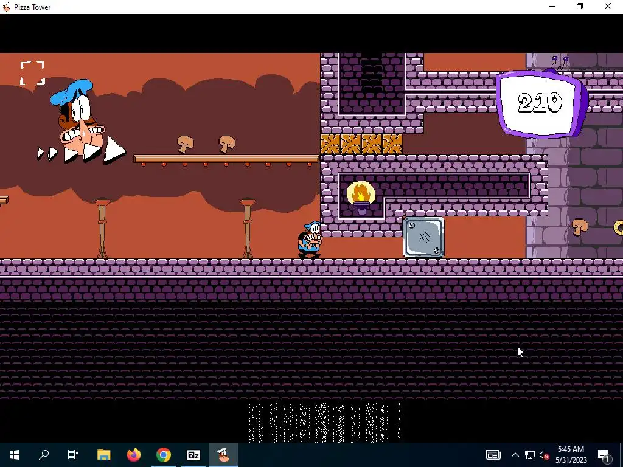
Task: Minimize the Pizza Tower window
Action: (x=552, y=7)
